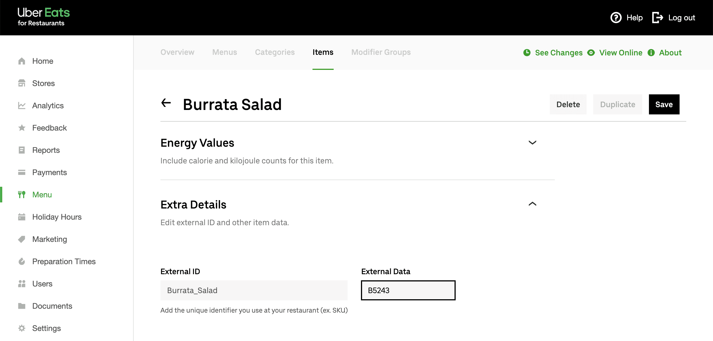Select Menu in the sidebar
Viewport: 713px width, 341px height.
coord(42,195)
